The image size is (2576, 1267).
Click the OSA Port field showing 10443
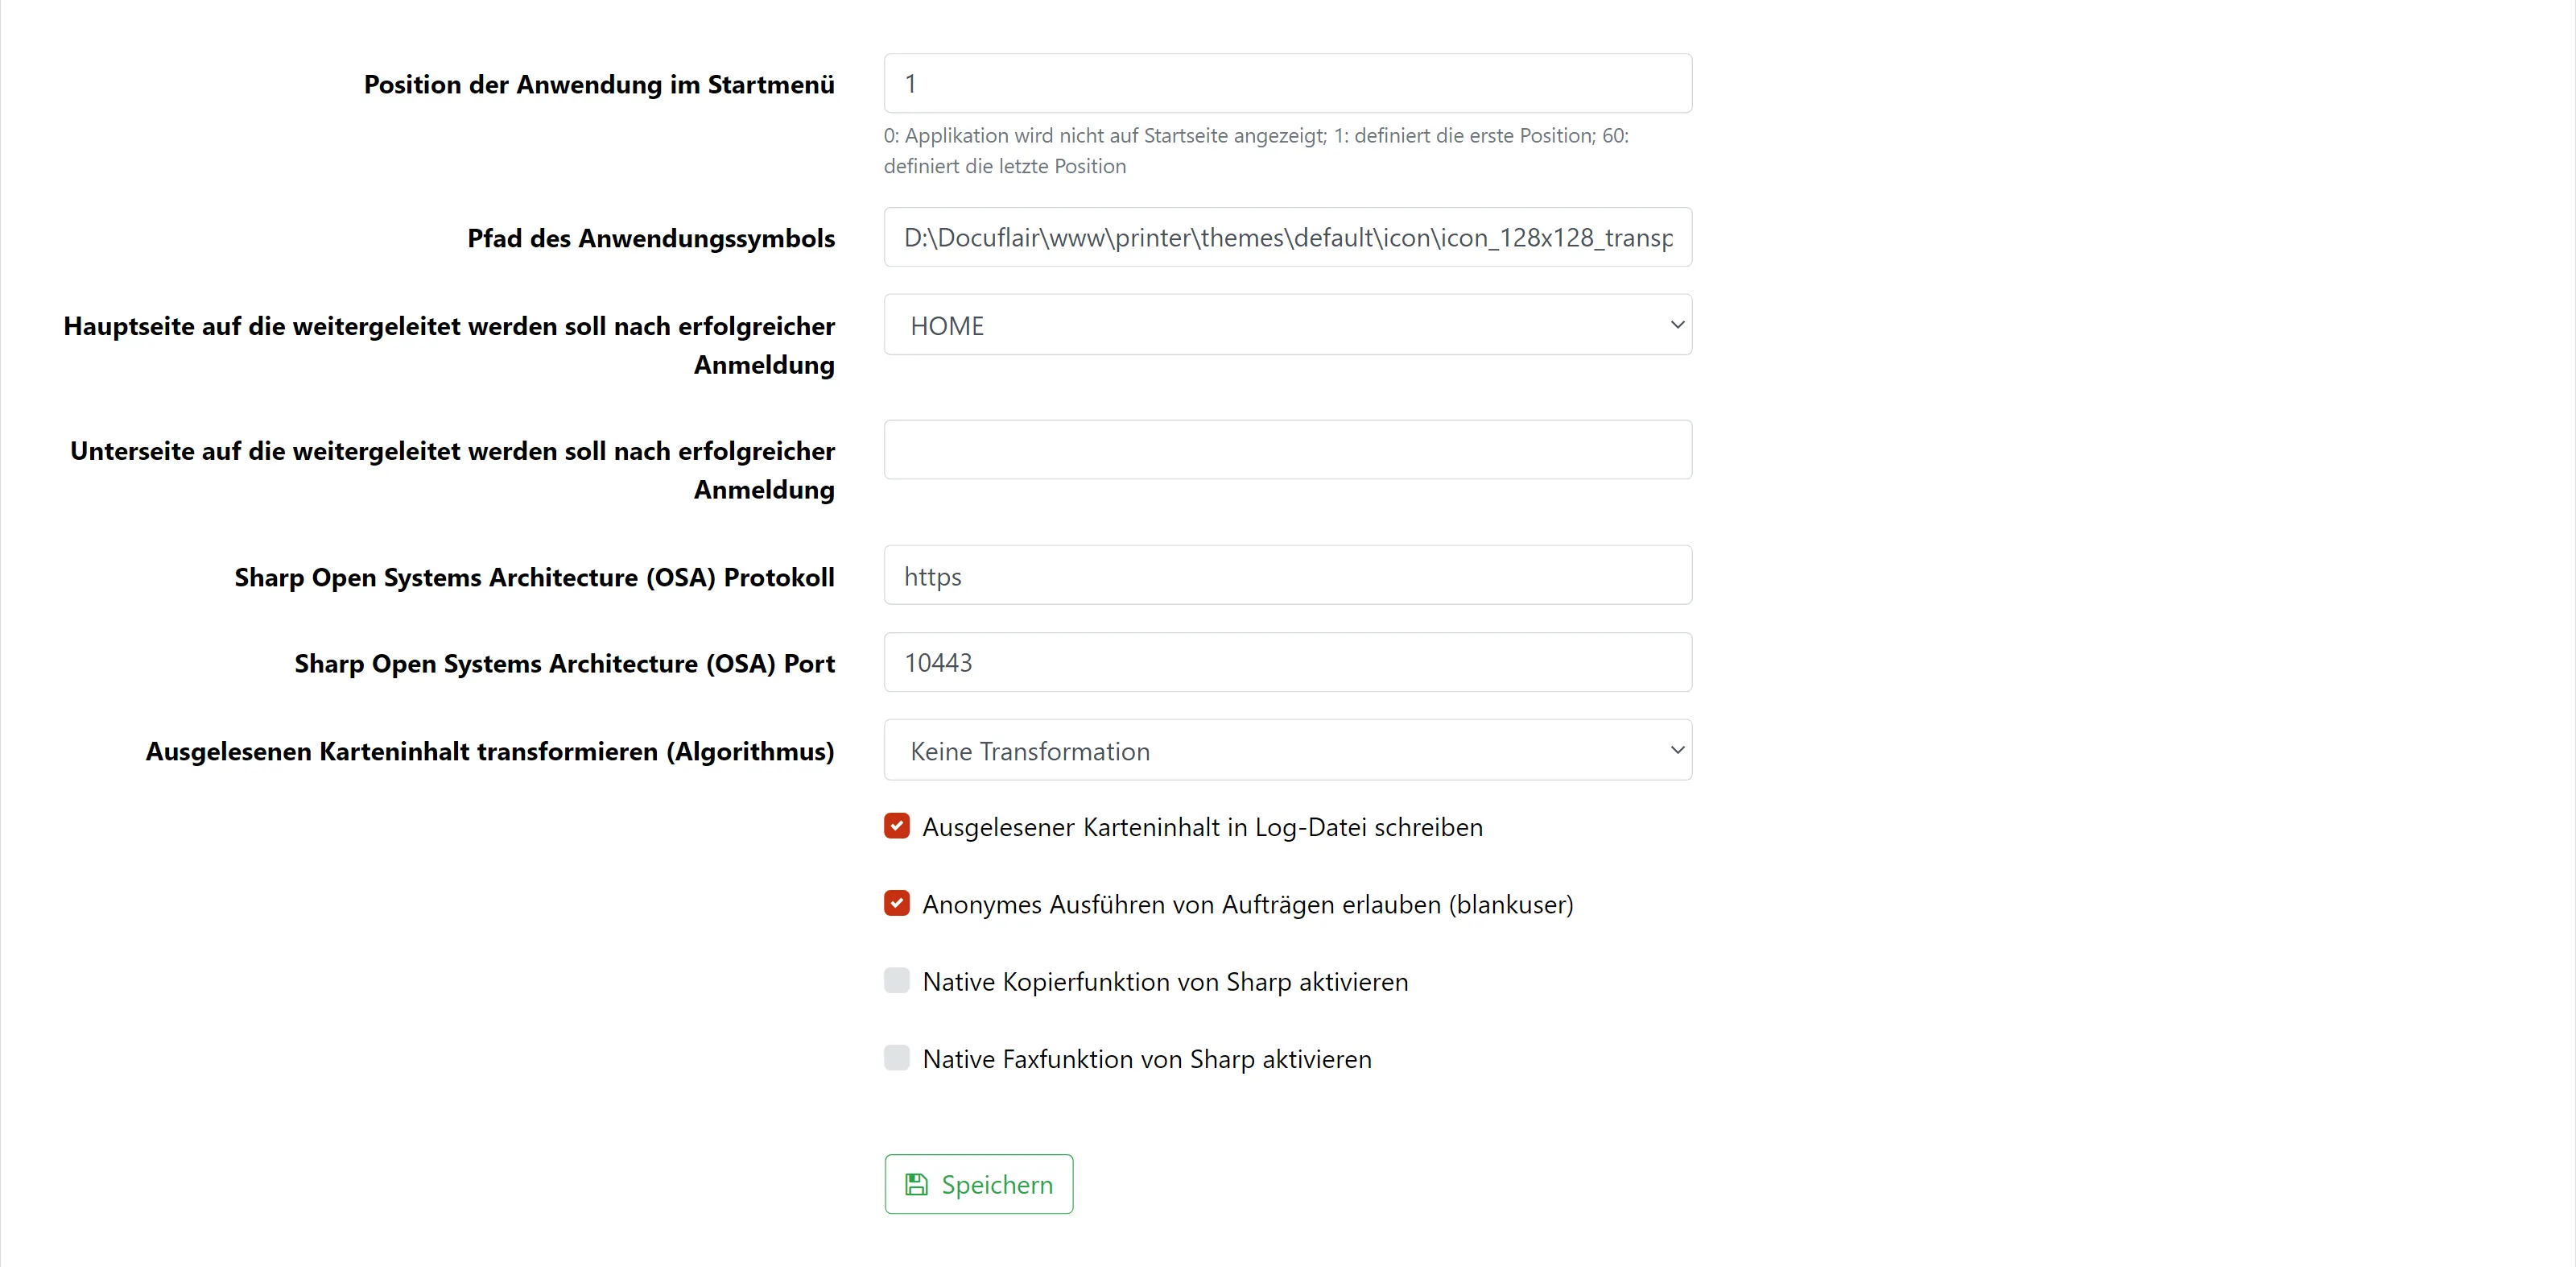tap(1286, 663)
